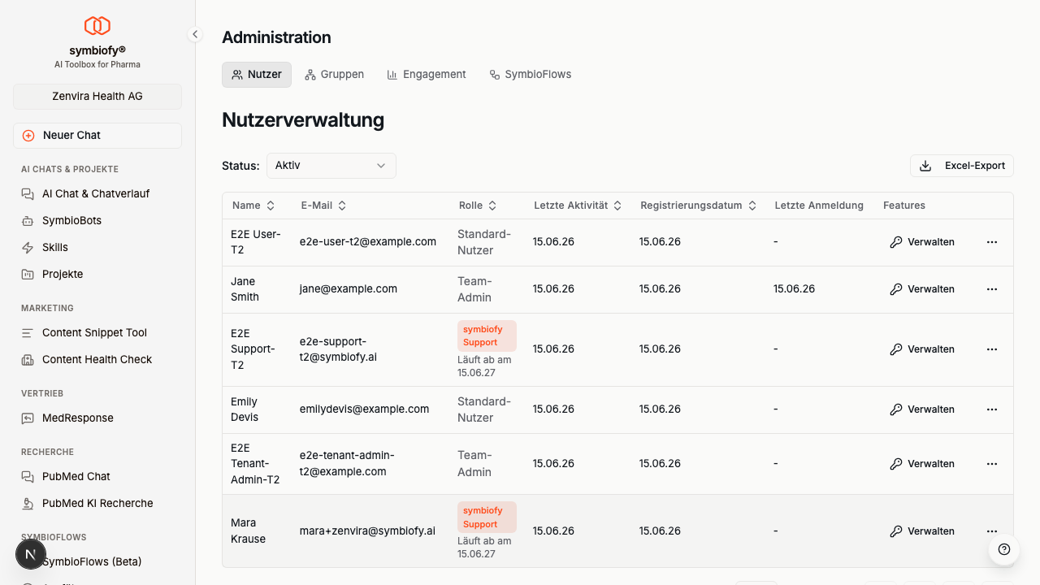This screenshot has width=1040, height=585.
Task: Open more options for Jane Smith
Action: click(992, 289)
